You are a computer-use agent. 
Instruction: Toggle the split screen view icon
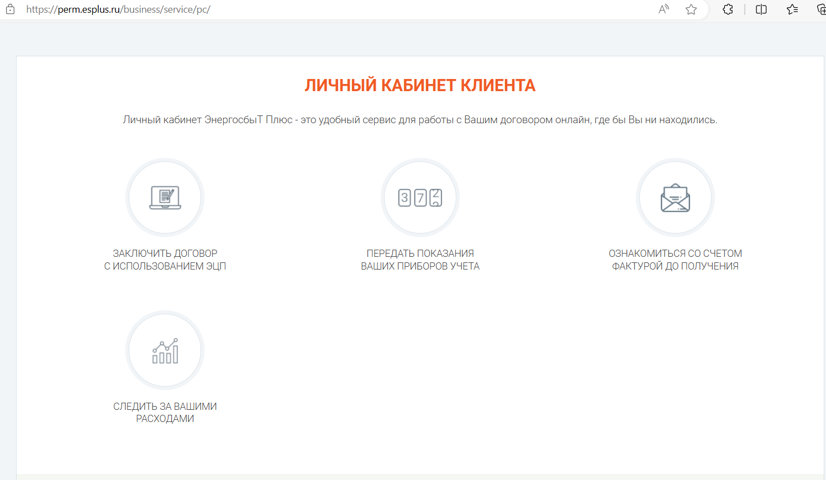[x=761, y=9]
